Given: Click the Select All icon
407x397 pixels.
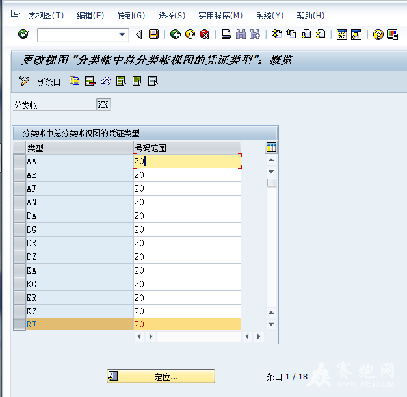Looking at the screenshot, I should (121, 81).
